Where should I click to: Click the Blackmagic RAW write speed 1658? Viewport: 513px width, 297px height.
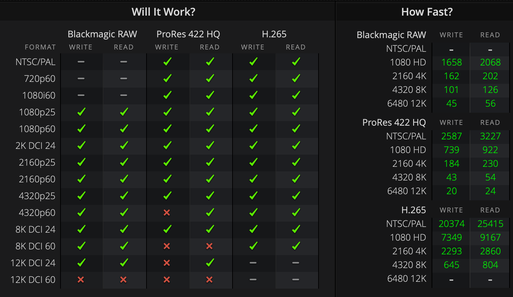click(451, 62)
